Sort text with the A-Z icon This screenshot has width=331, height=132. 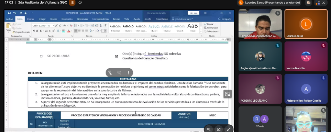[101, 25]
